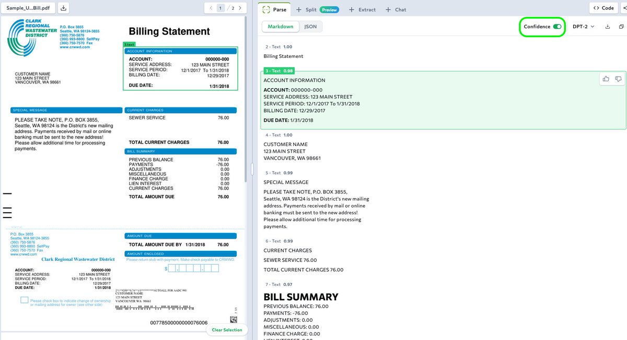
Task: Click the PDF BILL SUMMARY header bar
Action: 181,151
